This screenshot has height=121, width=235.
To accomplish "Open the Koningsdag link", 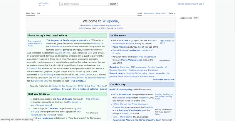I will (126, 89).
